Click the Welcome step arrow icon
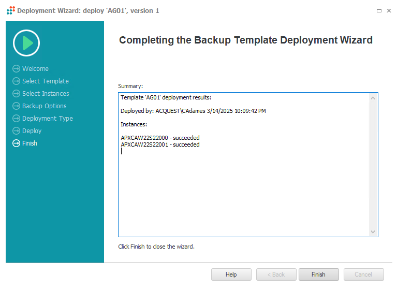 (16, 69)
